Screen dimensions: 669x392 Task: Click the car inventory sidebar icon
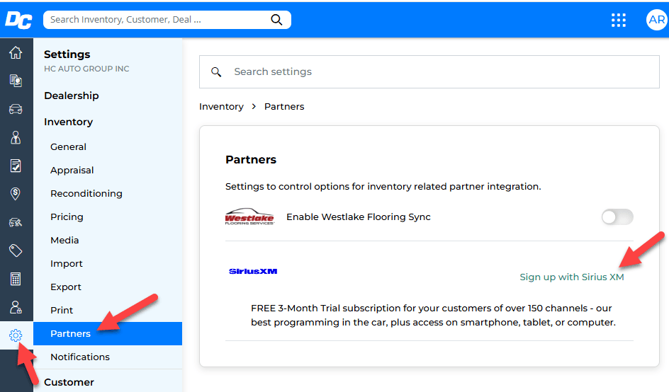pos(16,109)
